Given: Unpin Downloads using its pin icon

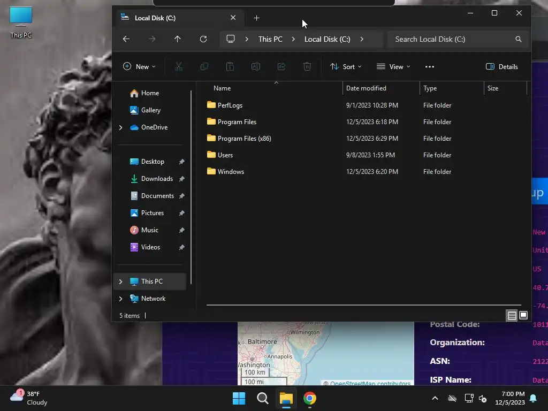Looking at the screenshot, I should tap(182, 179).
